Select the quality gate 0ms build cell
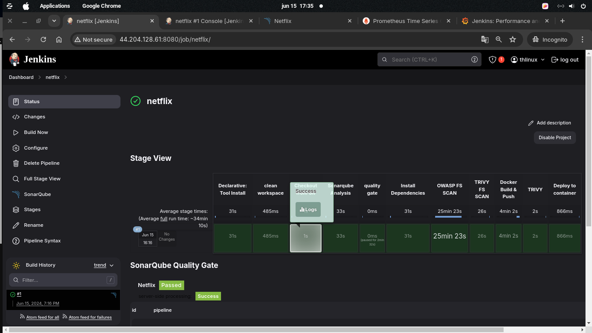Viewport: 592px width, 333px height. click(372, 238)
